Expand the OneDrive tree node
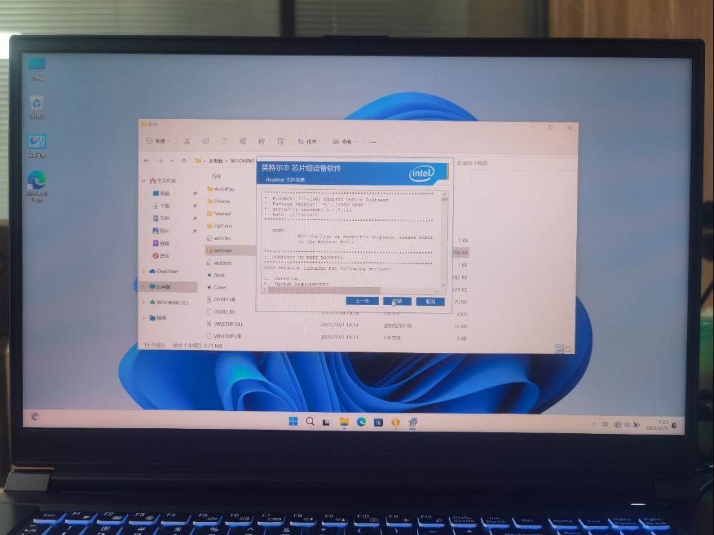The height and width of the screenshot is (535, 714). coord(144,272)
